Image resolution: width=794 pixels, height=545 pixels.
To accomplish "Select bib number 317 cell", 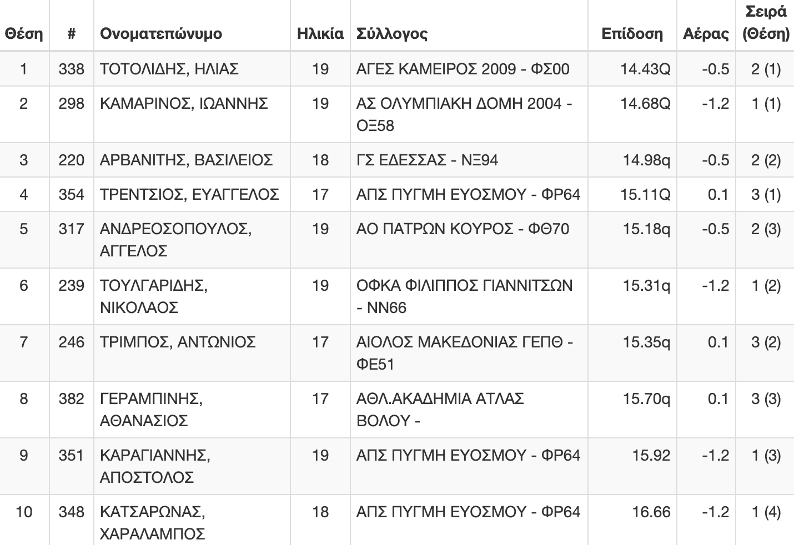I will point(72,229).
